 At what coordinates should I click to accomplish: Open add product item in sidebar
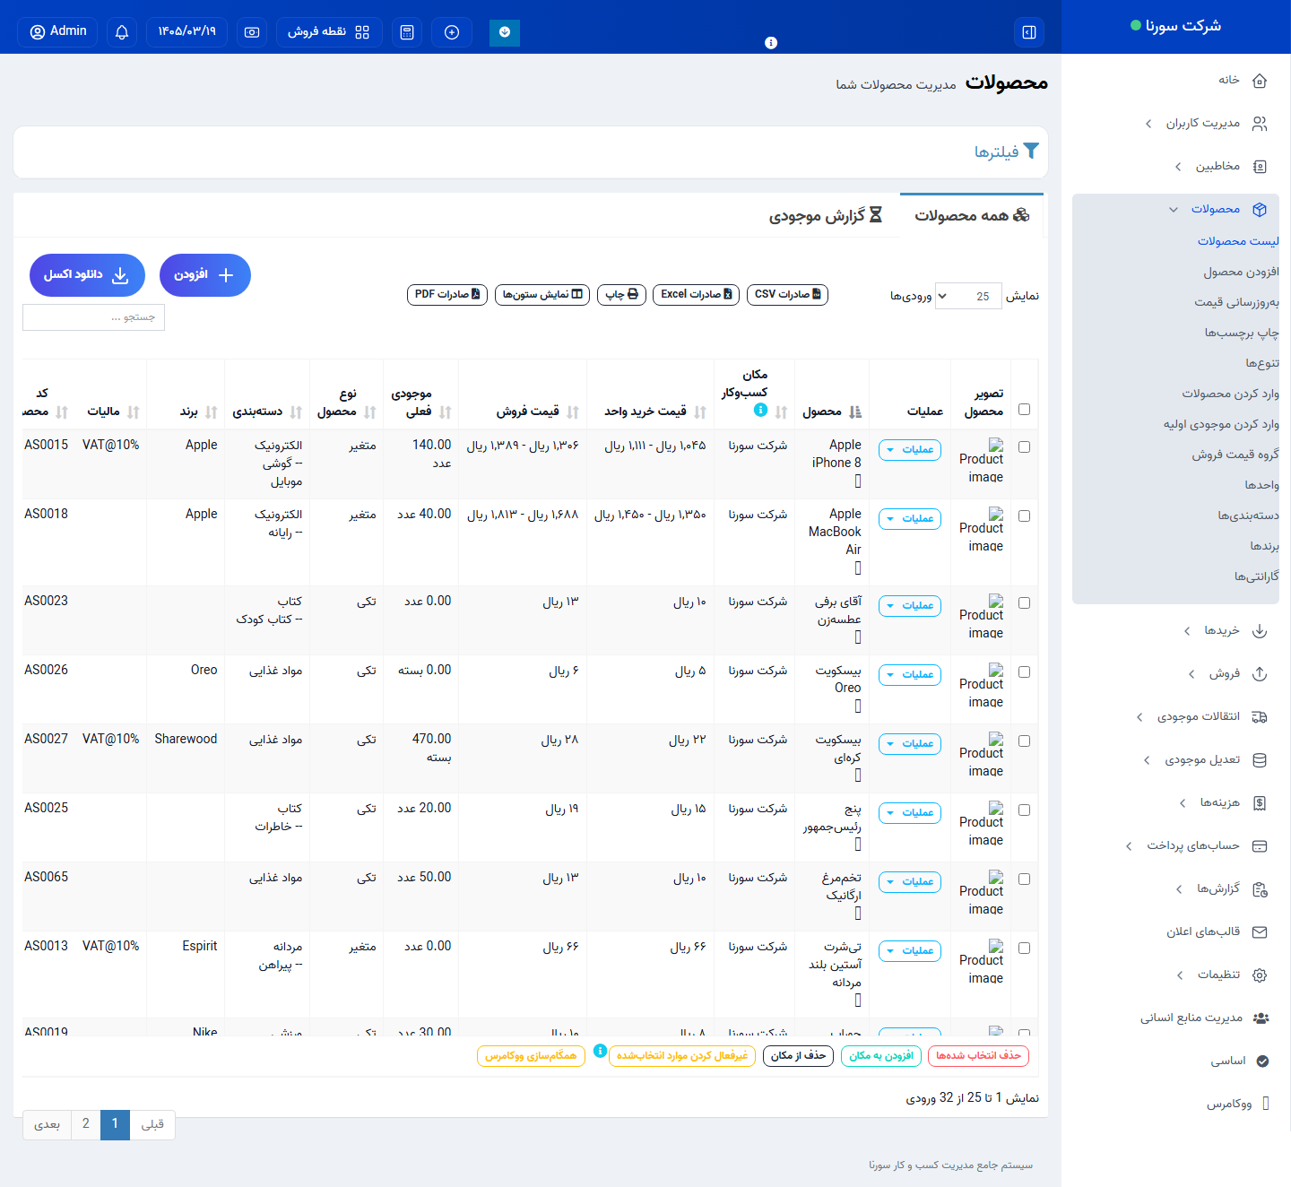click(1241, 272)
